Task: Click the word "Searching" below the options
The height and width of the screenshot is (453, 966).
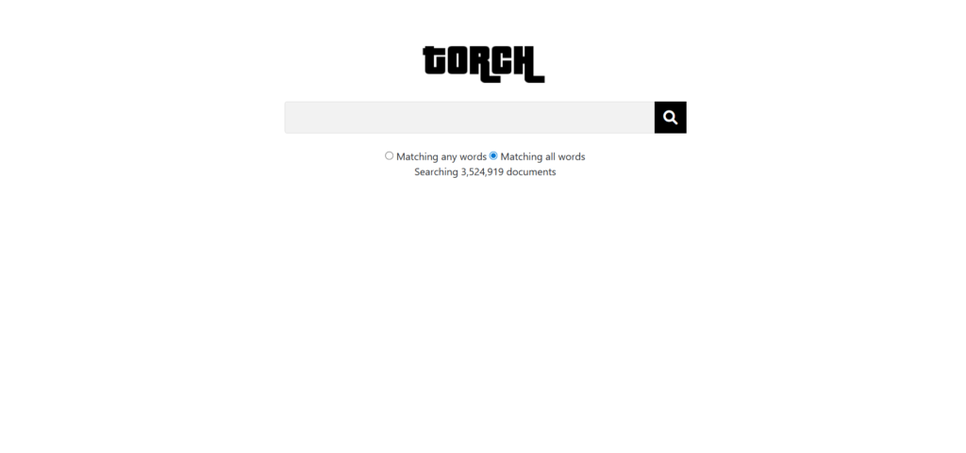Action: pyautogui.click(x=436, y=172)
